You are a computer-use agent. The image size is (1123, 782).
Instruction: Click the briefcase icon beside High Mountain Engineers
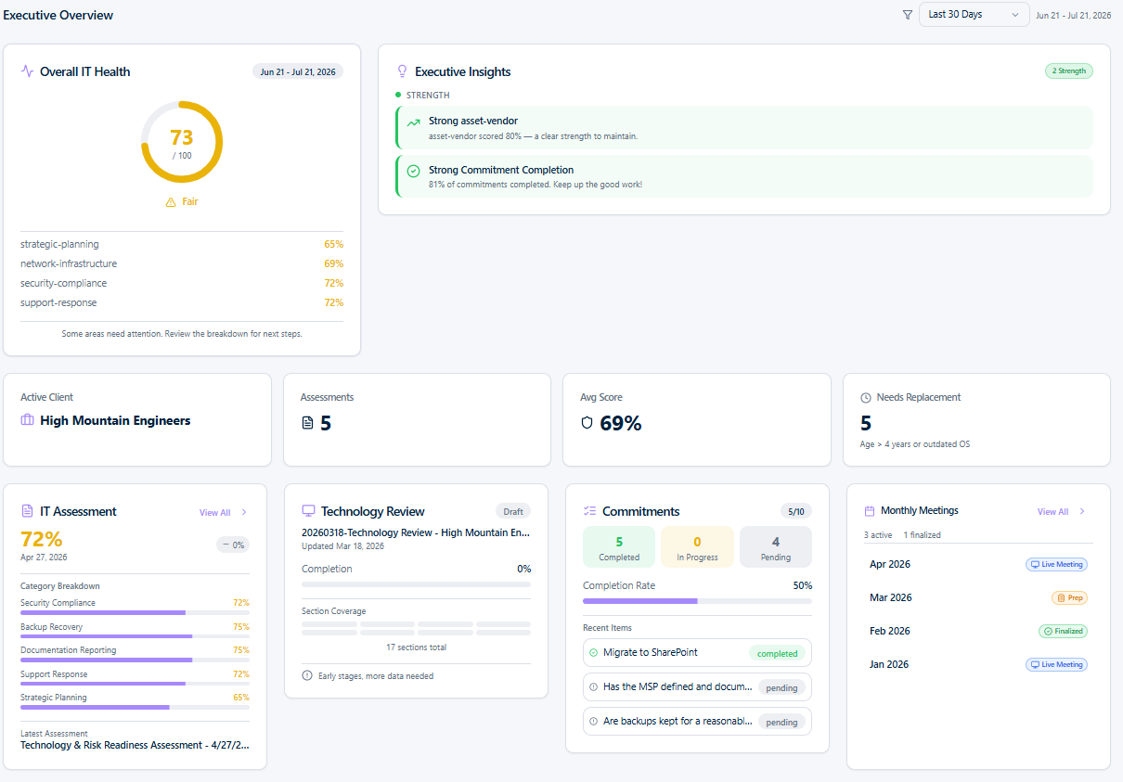[x=28, y=420]
